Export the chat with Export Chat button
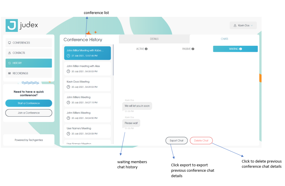Screen dimensions: 285x186 (x=177, y=141)
